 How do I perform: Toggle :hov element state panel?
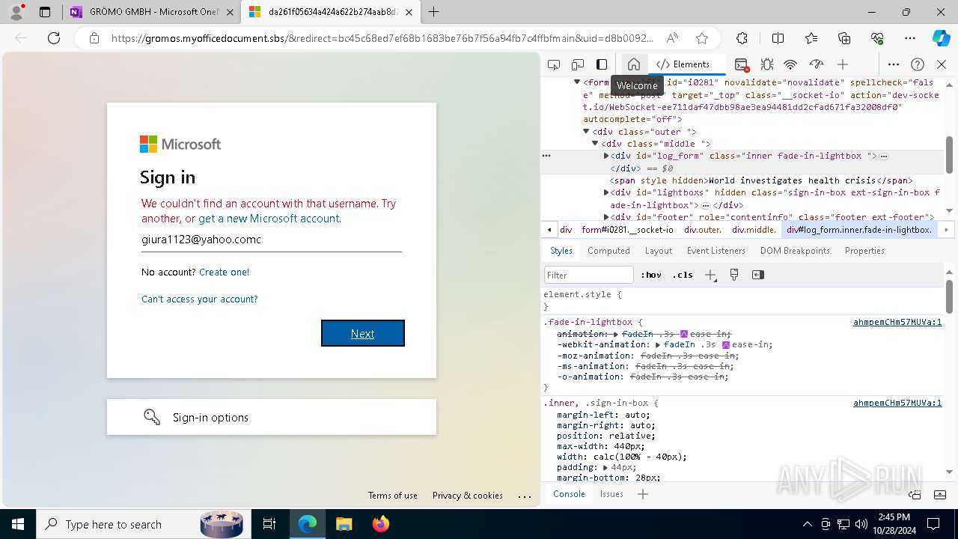pyautogui.click(x=653, y=275)
